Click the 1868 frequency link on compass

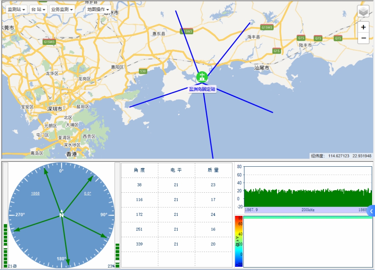click(35, 193)
